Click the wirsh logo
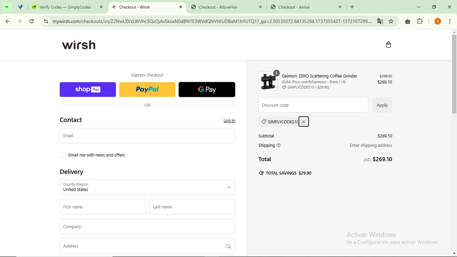The height and width of the screenshot is (257, 457). tap(79, 45)
